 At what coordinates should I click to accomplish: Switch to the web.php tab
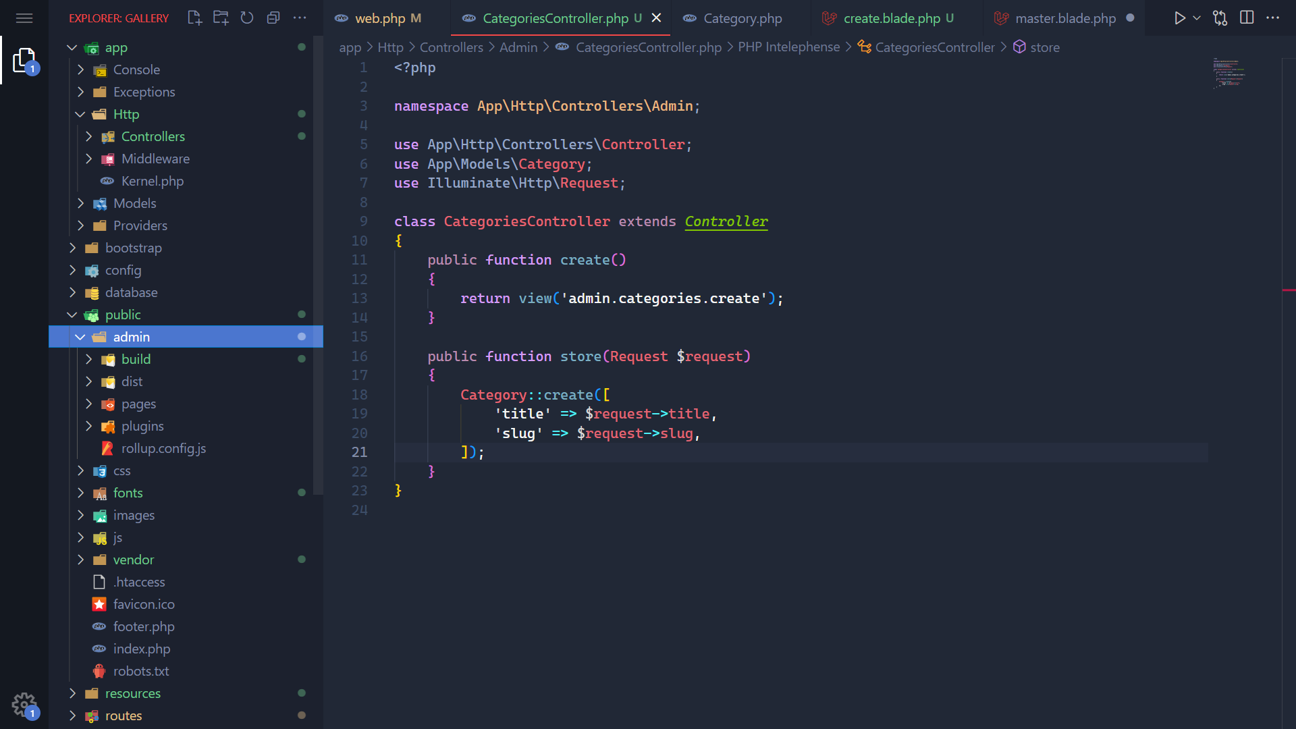(387, 18)
